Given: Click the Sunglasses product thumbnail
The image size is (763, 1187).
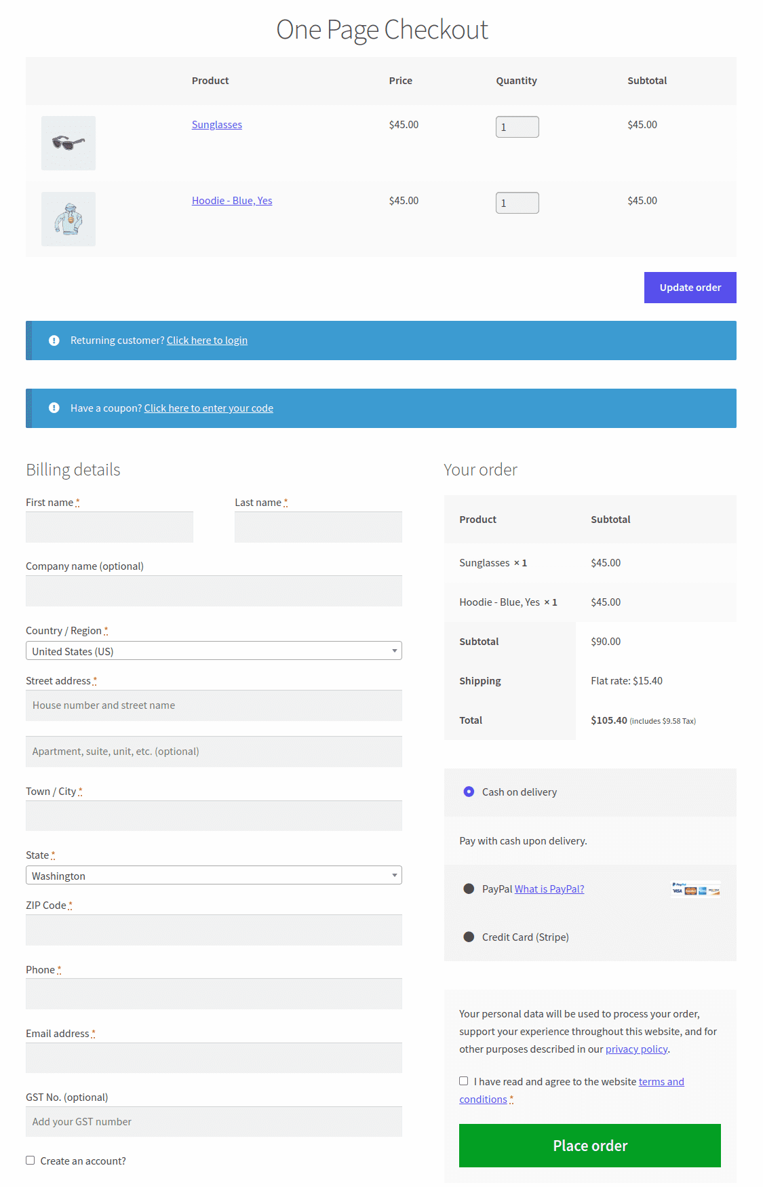Looking at the screenshot, I should tap(69, 143).
